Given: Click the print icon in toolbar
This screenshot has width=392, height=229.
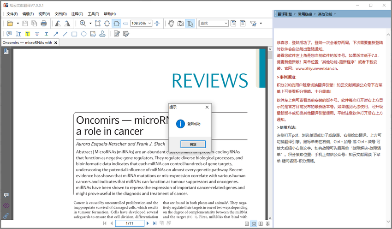Looking at the screenshot, I should [44, 23].
